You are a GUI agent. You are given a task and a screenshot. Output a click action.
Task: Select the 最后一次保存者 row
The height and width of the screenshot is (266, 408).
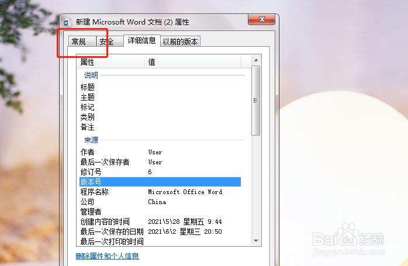(160, 162)
